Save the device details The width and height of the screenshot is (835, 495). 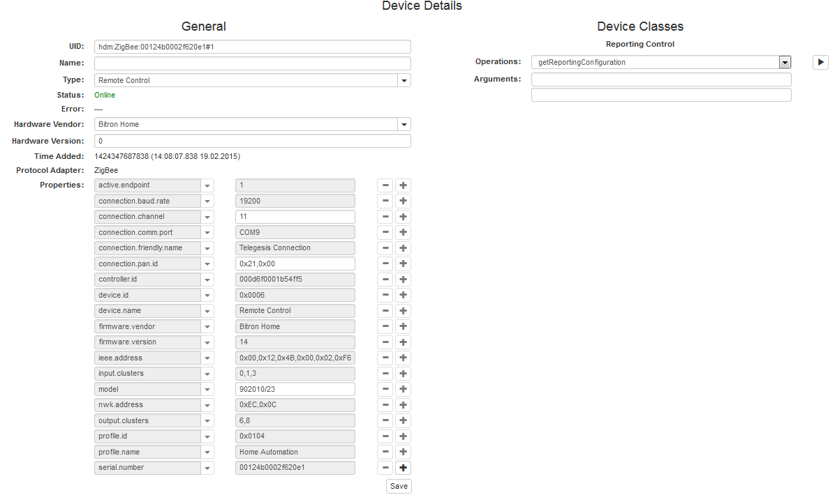[x=399, y=486]
